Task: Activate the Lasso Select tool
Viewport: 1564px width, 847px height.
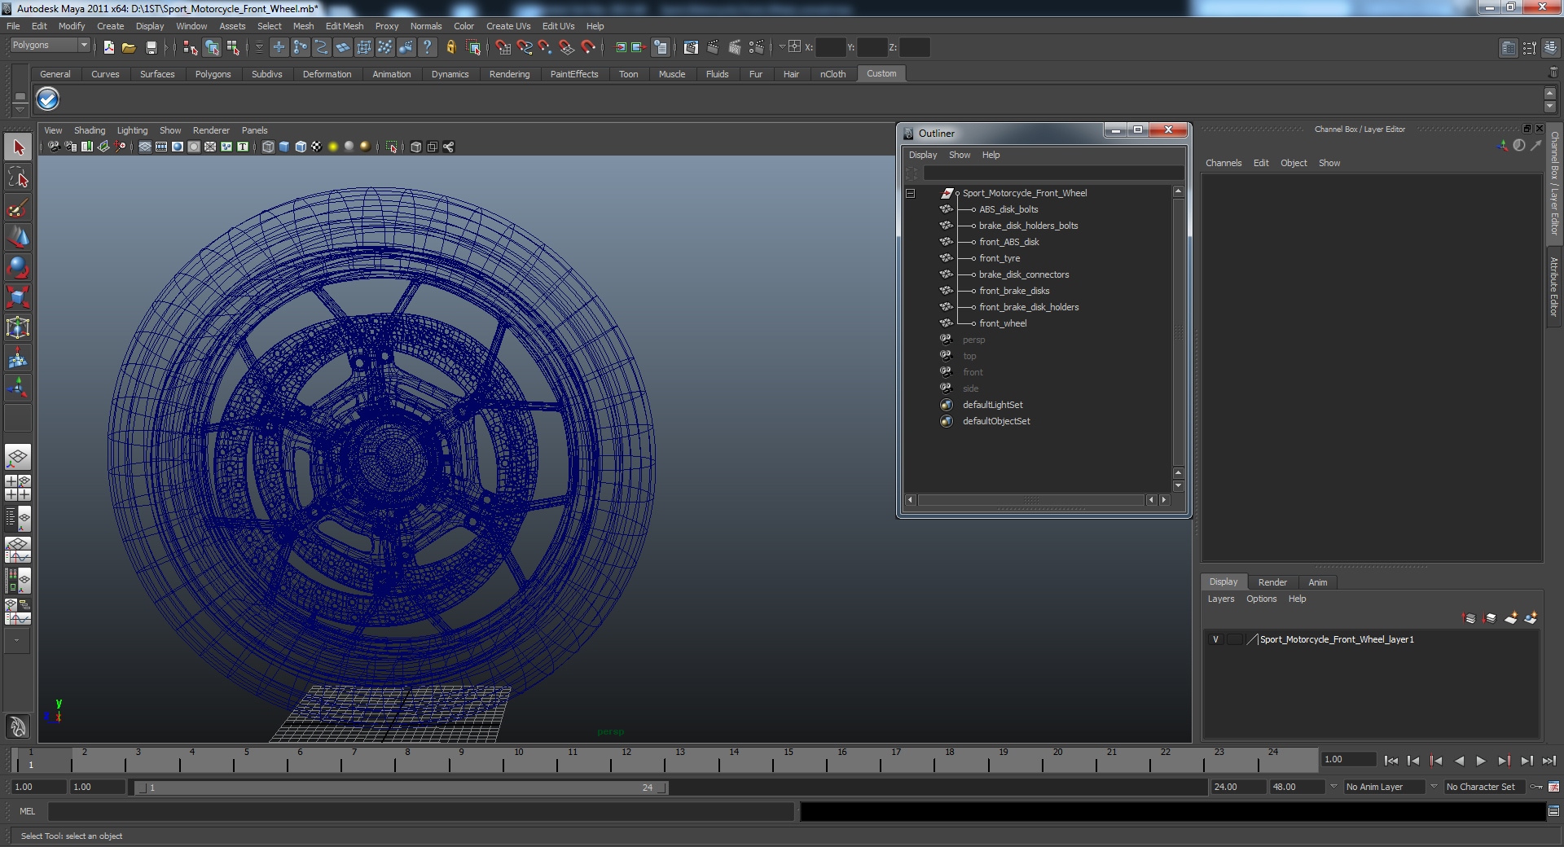Action: (x=18, y=178)
